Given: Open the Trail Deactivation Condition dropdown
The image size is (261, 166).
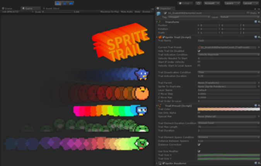Looking at the screenshot, I should click(228, 72).
